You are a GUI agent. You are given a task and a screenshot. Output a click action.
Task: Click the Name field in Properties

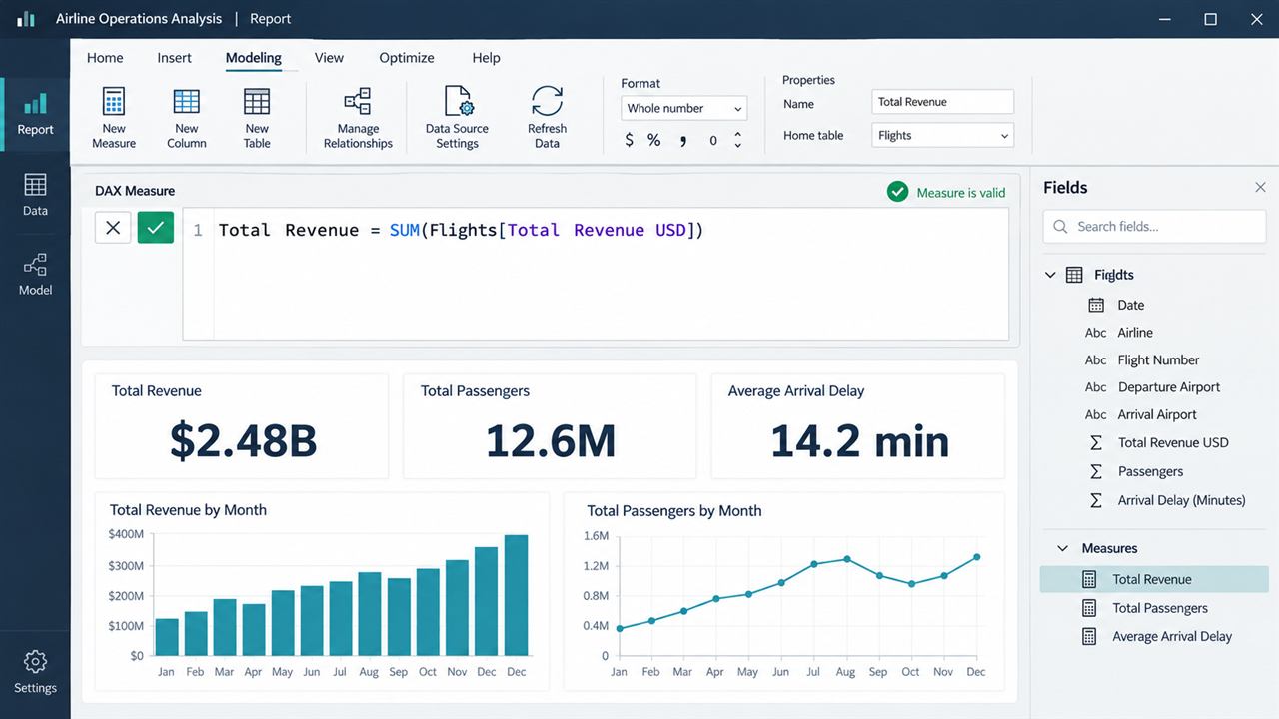(942, 101)
